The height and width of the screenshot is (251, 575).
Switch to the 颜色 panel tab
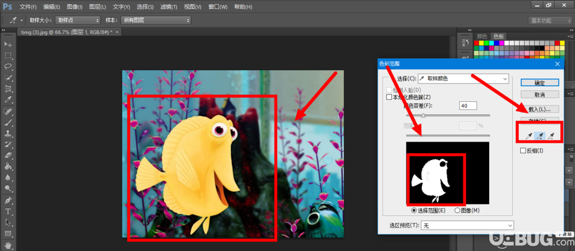482,36
